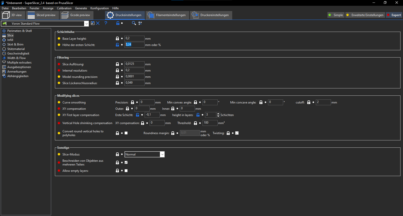Click lock icon for Min concave angle
Viewport: 403px width, 216px height.
pyautogui.click(x=261, y=102)
